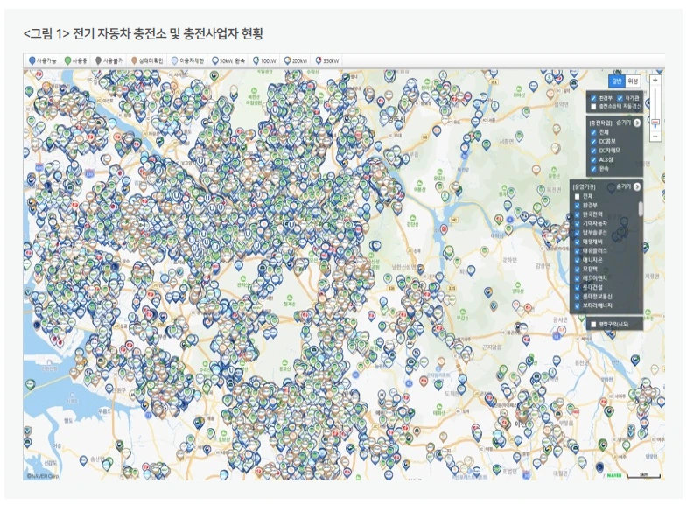
Task: Click the 사용중 green pin legend icon
Action: pos(67,61)
